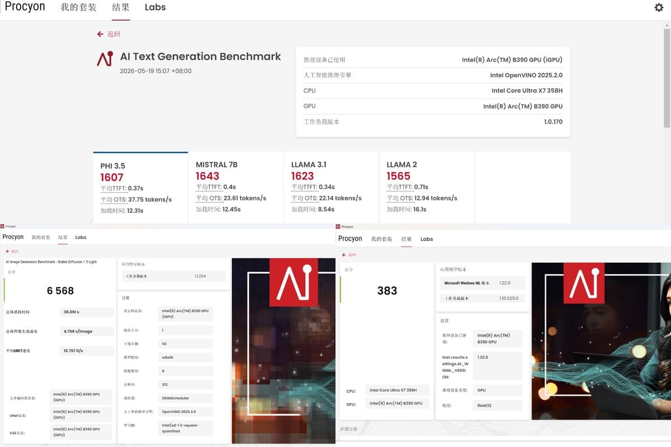Click back arrow in Stable Diffusion window

pyautogui.click(x=7, y=251)
